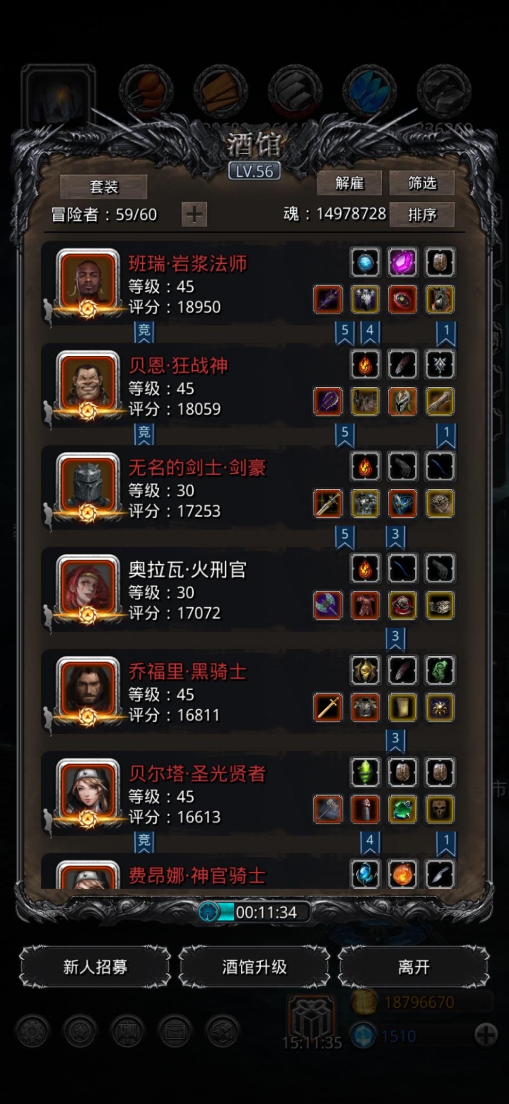
Task: Select the purple gem skill of 班瑞
Action: (x=402, y=262)
